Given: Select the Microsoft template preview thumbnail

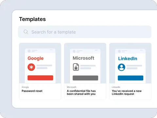Looking at the screenshot, I should [x=85, y=63].
